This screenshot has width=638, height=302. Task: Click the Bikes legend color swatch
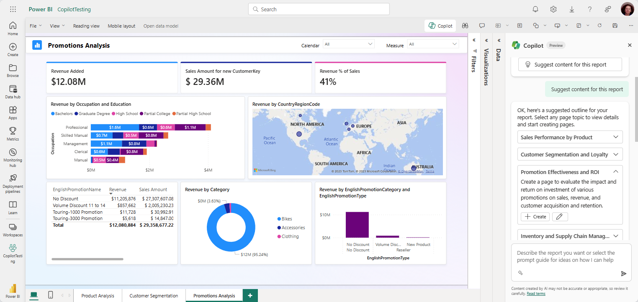tap(279, 219)
